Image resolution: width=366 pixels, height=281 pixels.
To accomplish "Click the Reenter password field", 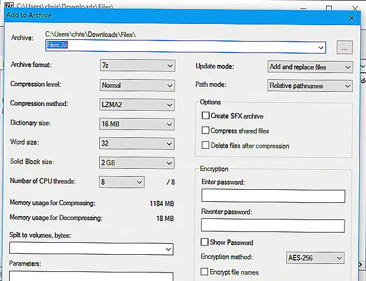I will (x=273, y=226).
